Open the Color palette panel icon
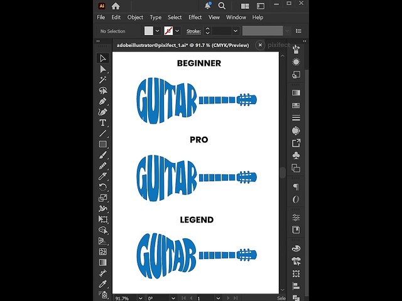 (296, 248)
